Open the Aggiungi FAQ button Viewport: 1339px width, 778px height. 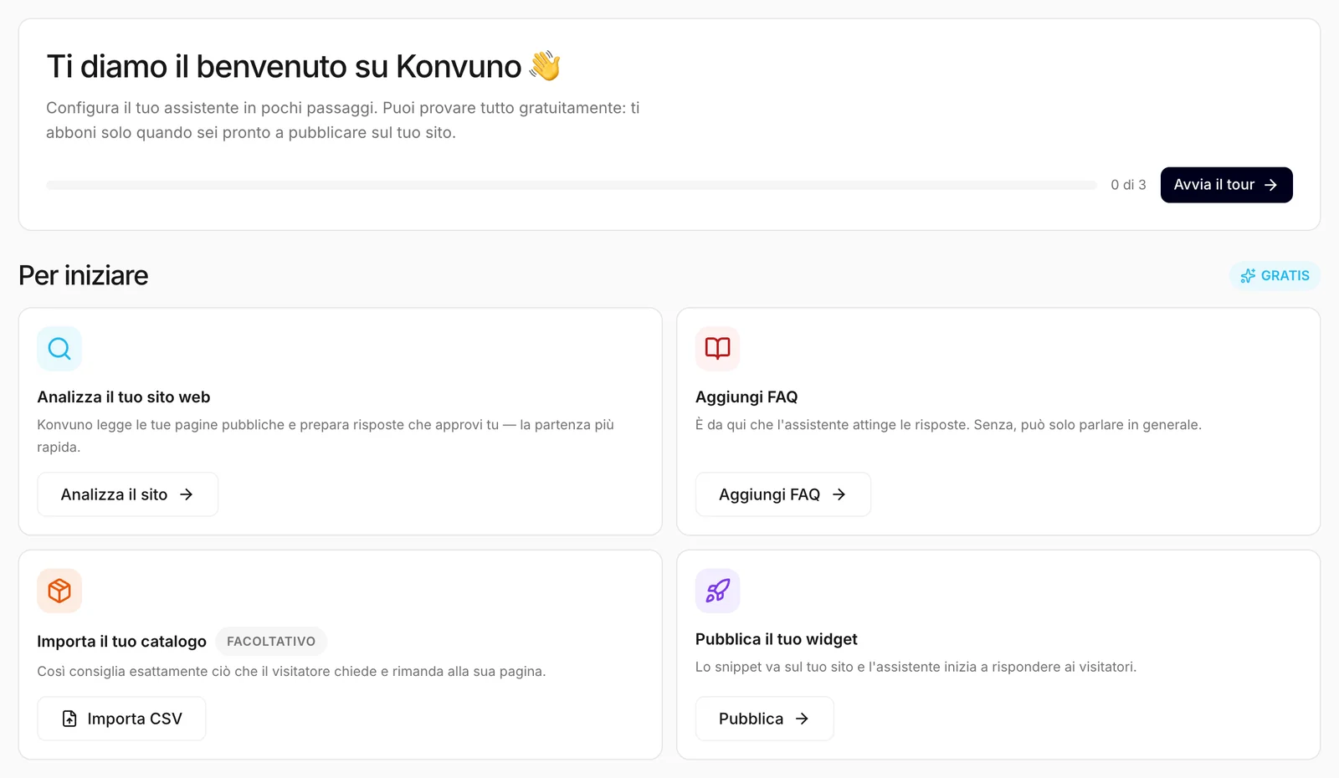(x=783, y=494)
